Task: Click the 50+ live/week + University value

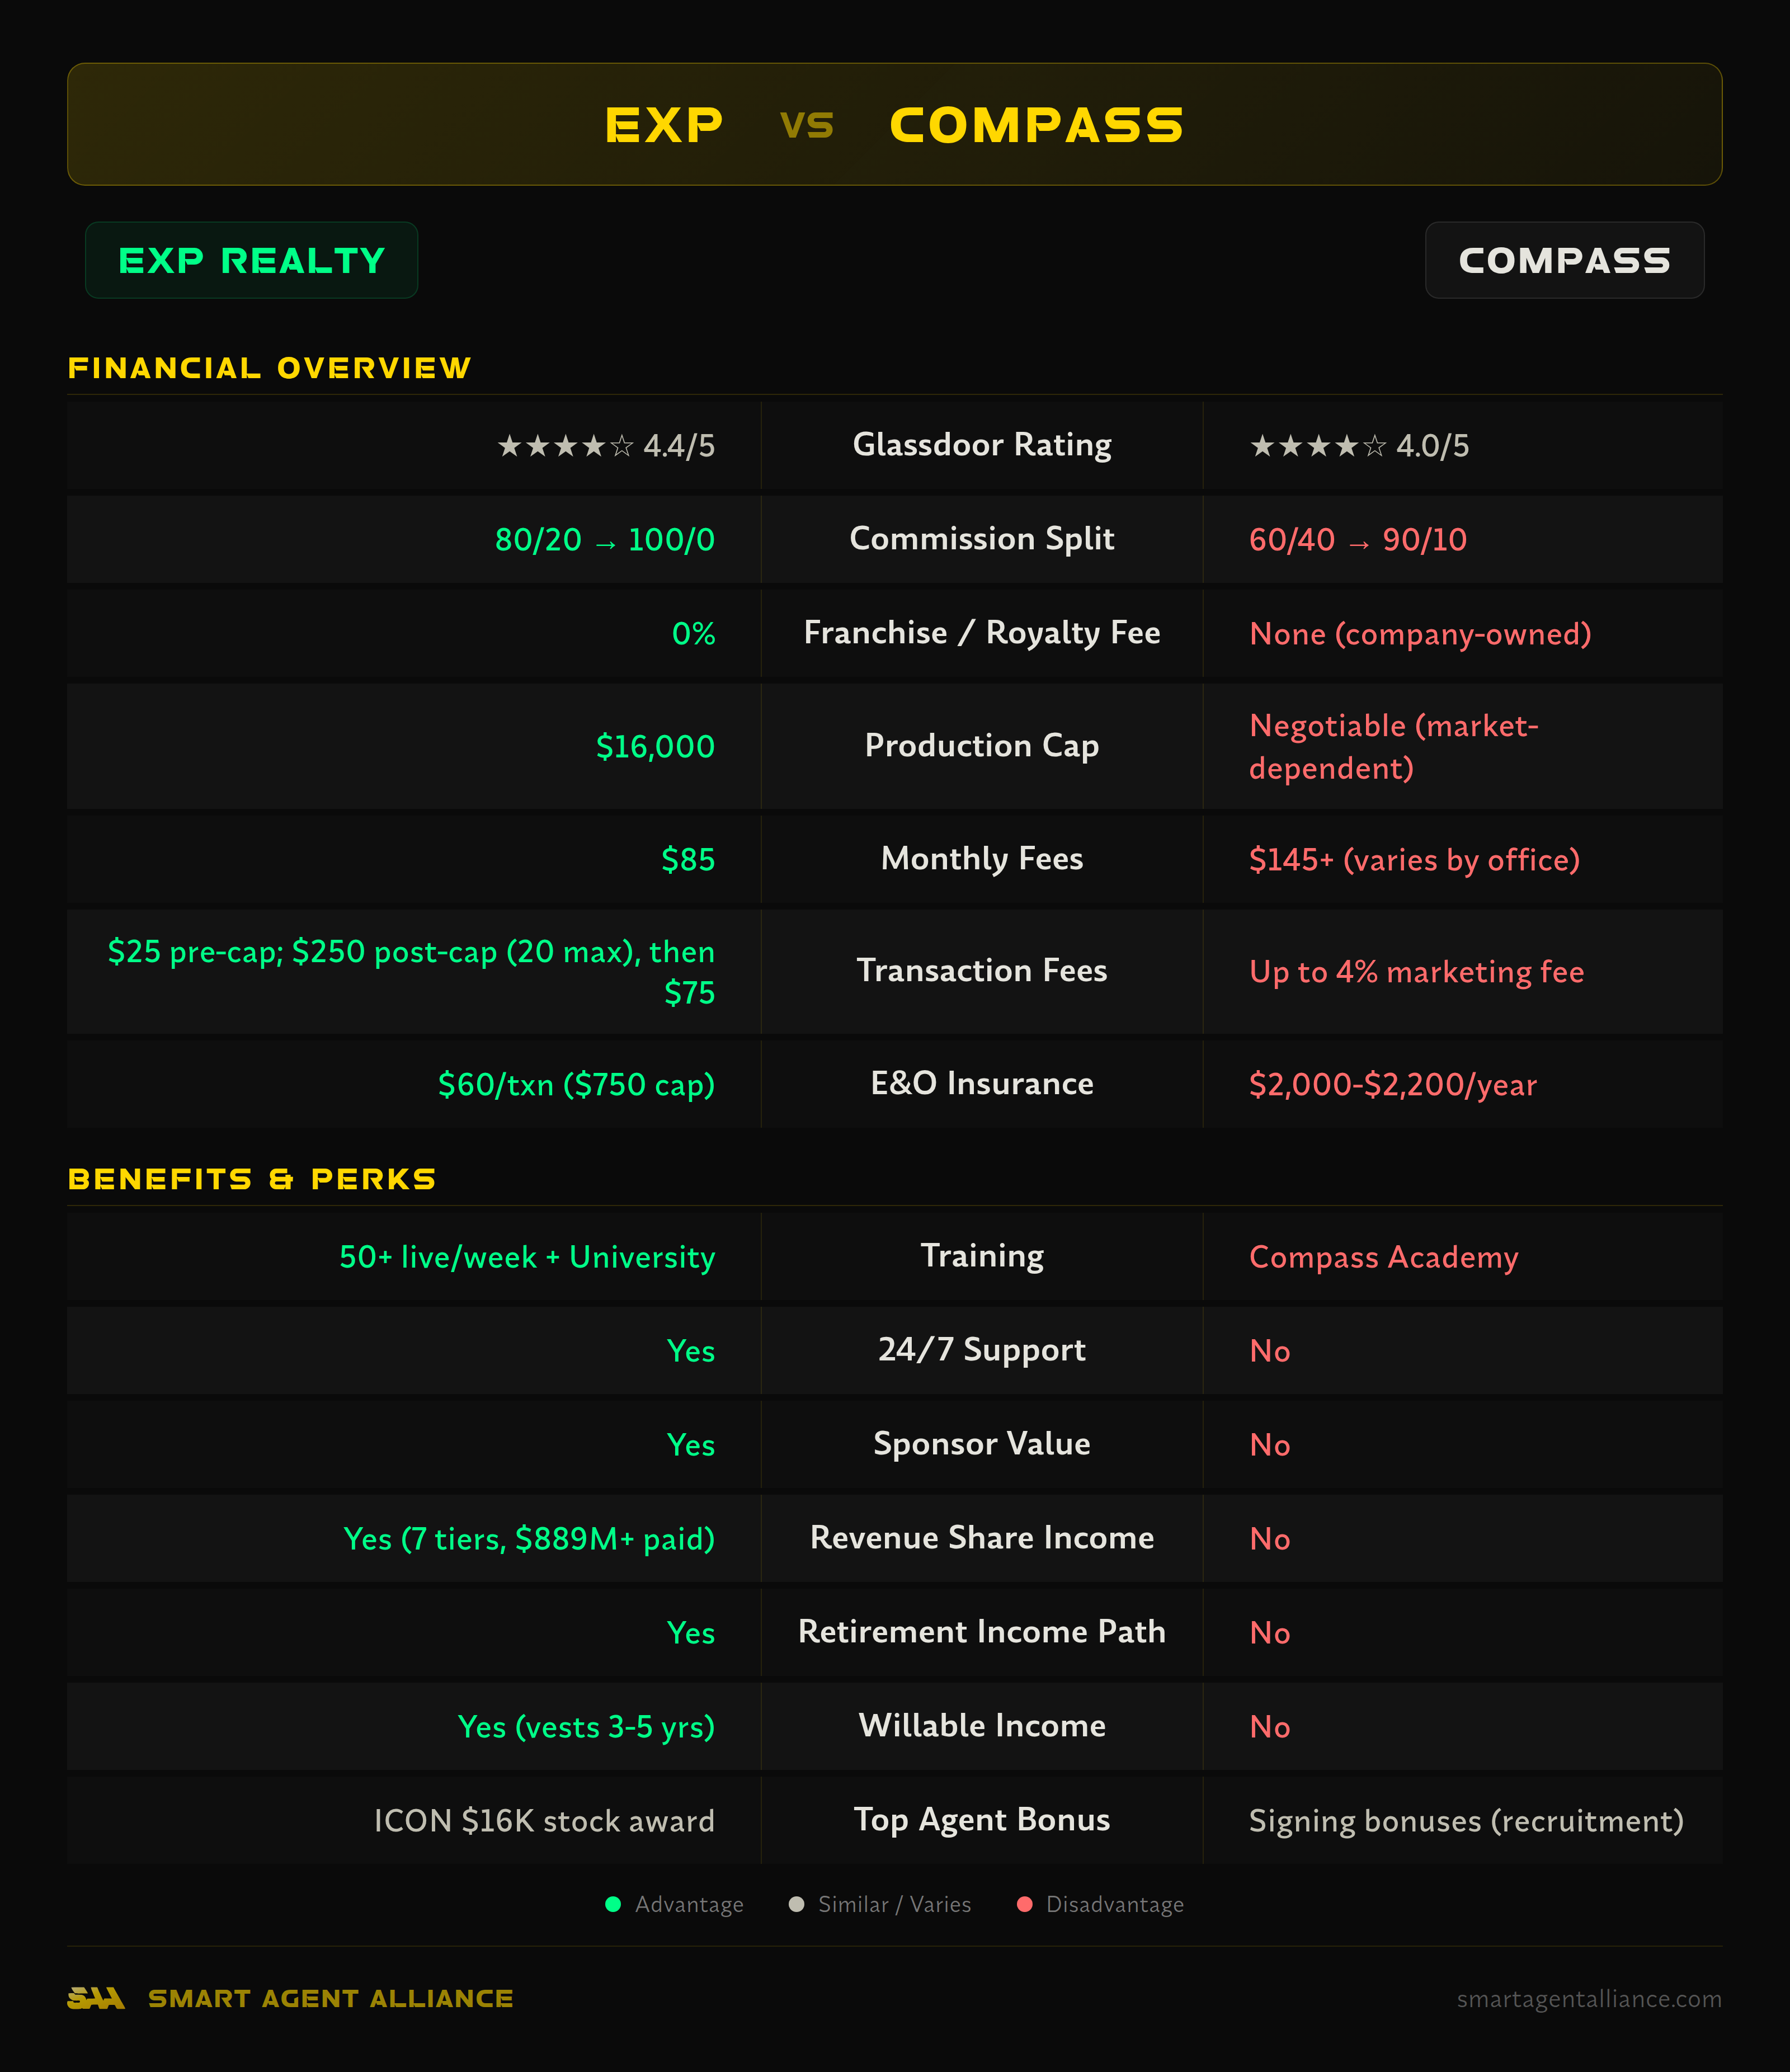Action: (527, 1257)
